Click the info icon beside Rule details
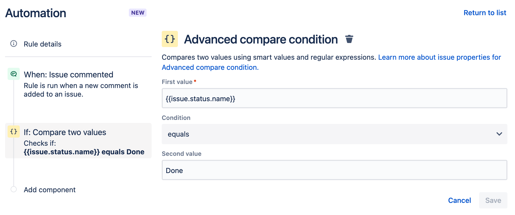 (x=13, y=44)
